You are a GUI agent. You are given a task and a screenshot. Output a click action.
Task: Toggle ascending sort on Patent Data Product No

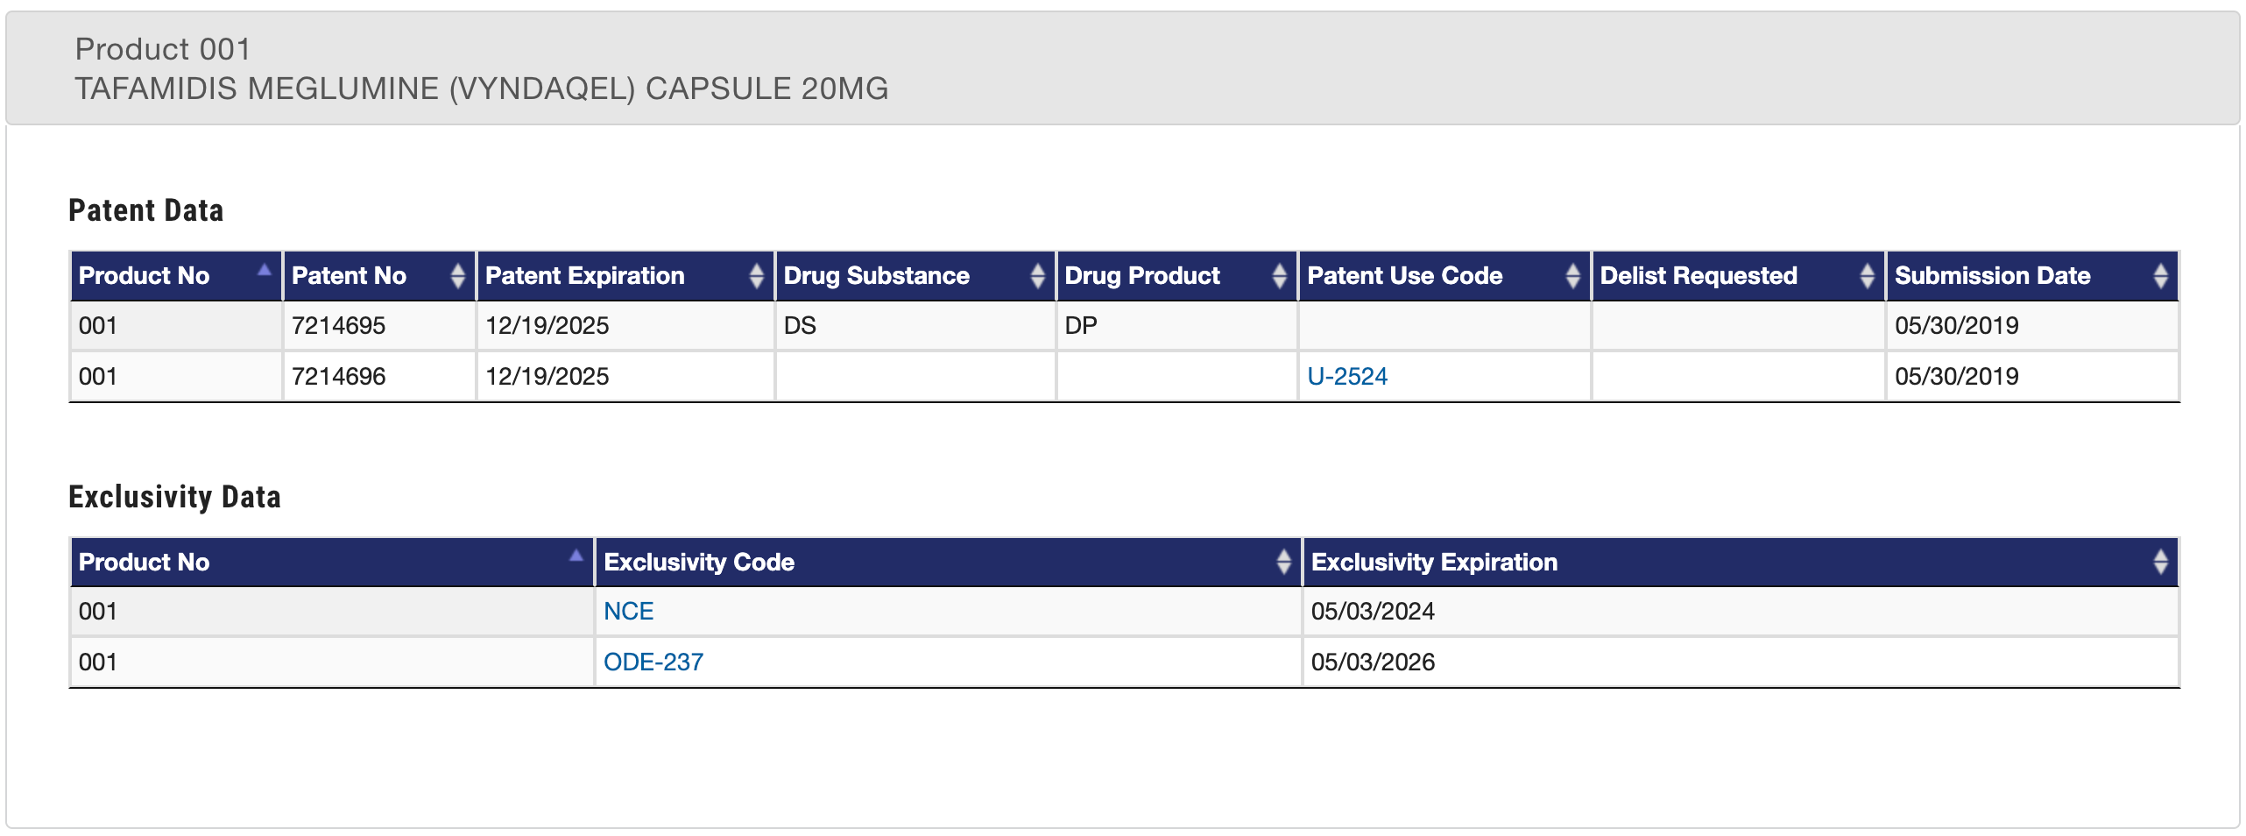pyautogui.click(x=264, y=271)
